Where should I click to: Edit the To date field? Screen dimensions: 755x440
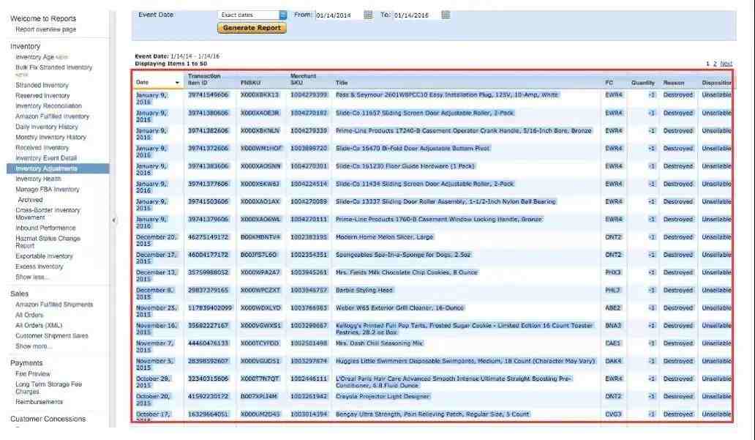pos(416,15)
